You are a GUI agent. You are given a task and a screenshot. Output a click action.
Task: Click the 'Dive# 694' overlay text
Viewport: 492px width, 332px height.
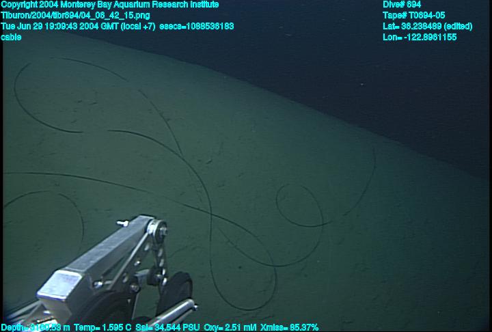click(x=402, y=5)
